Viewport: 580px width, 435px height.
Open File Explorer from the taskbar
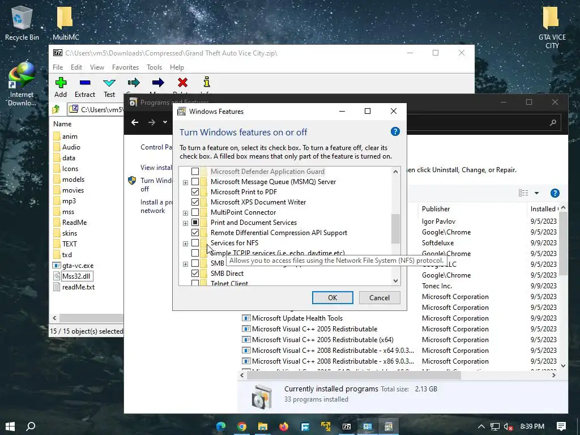point(263,427)
